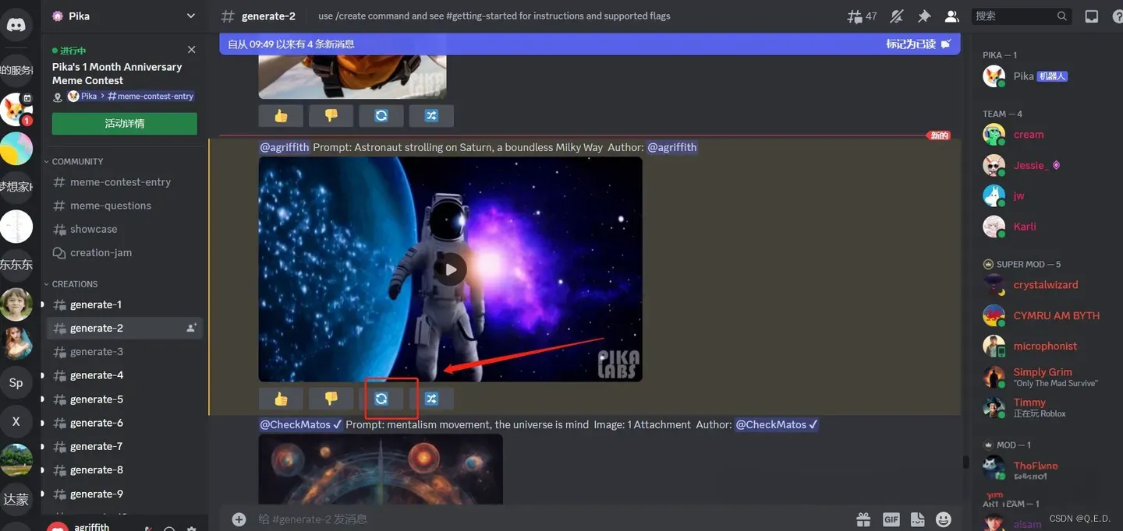
Task: Click the green event details button
Action: [125, 123]
